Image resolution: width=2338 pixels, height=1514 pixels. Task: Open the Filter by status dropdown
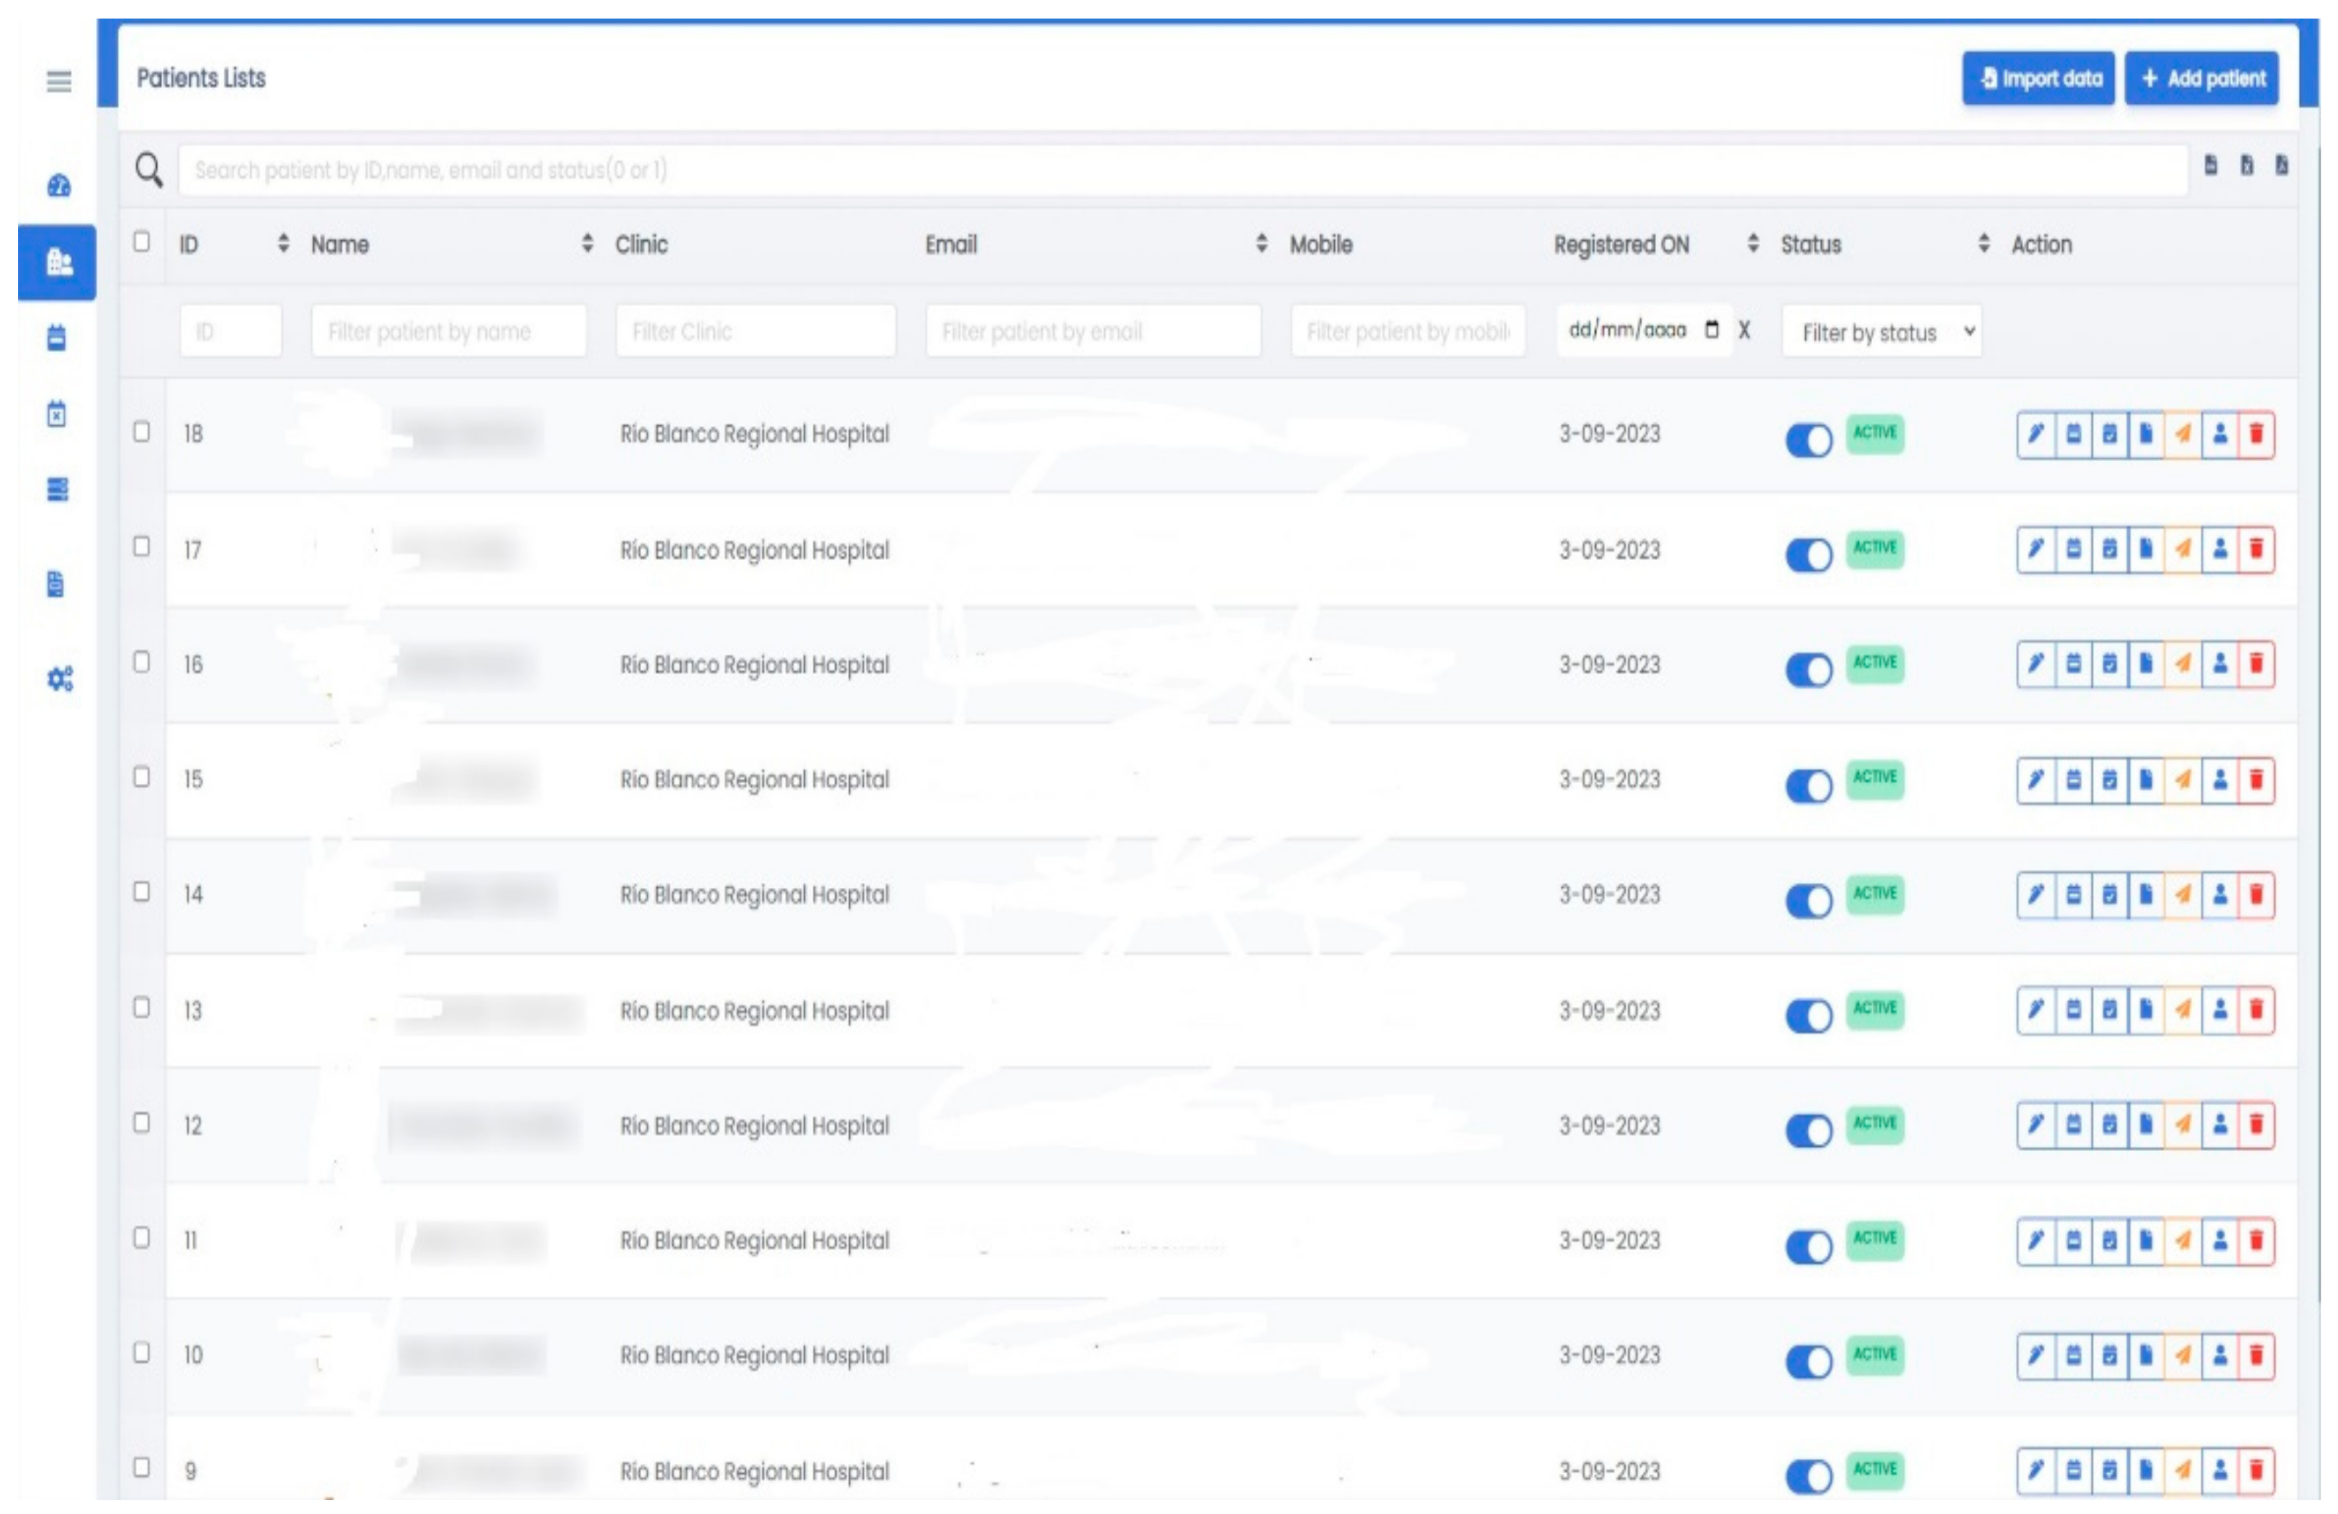coord(1881,332)
